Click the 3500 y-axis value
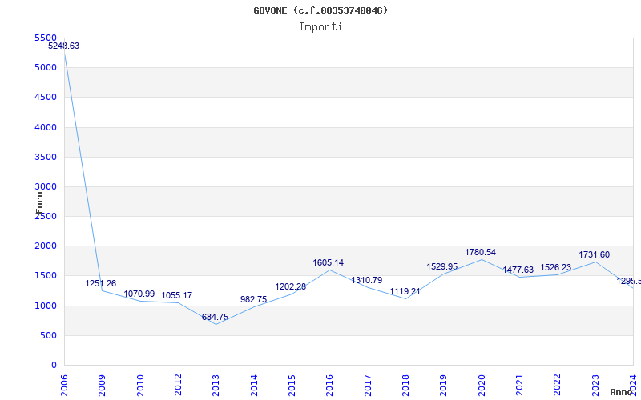The width and height of the screenshot is (641, 400). (46, 157)
